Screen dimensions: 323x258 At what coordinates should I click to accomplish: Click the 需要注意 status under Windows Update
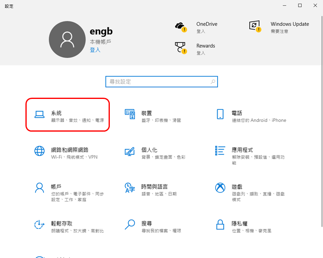coord(279,31)
